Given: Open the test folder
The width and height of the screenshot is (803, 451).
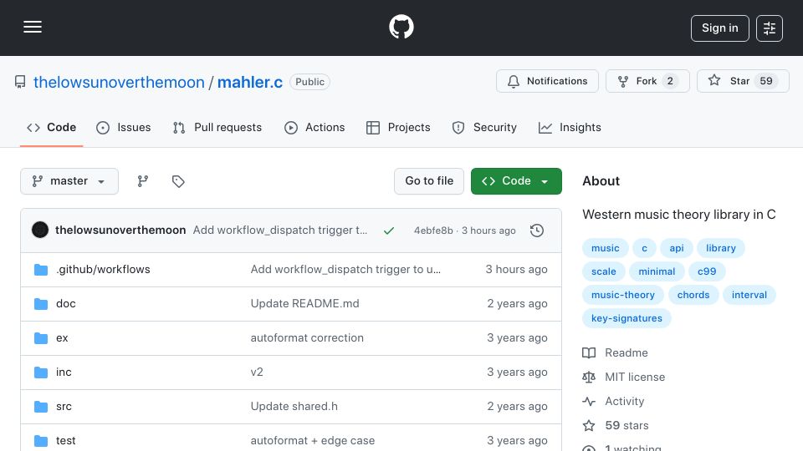Looking at the screenshot, I should pos(65,441).
